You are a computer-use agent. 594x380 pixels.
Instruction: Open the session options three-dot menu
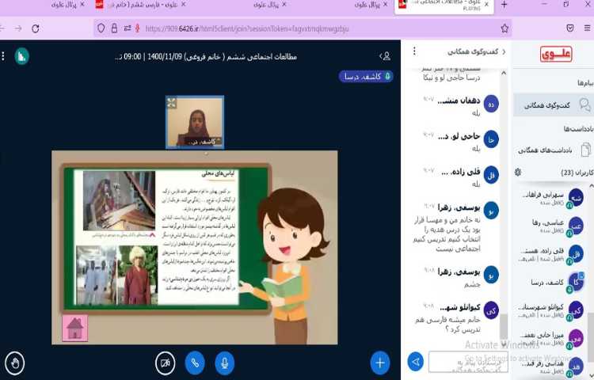coord(3,56)
